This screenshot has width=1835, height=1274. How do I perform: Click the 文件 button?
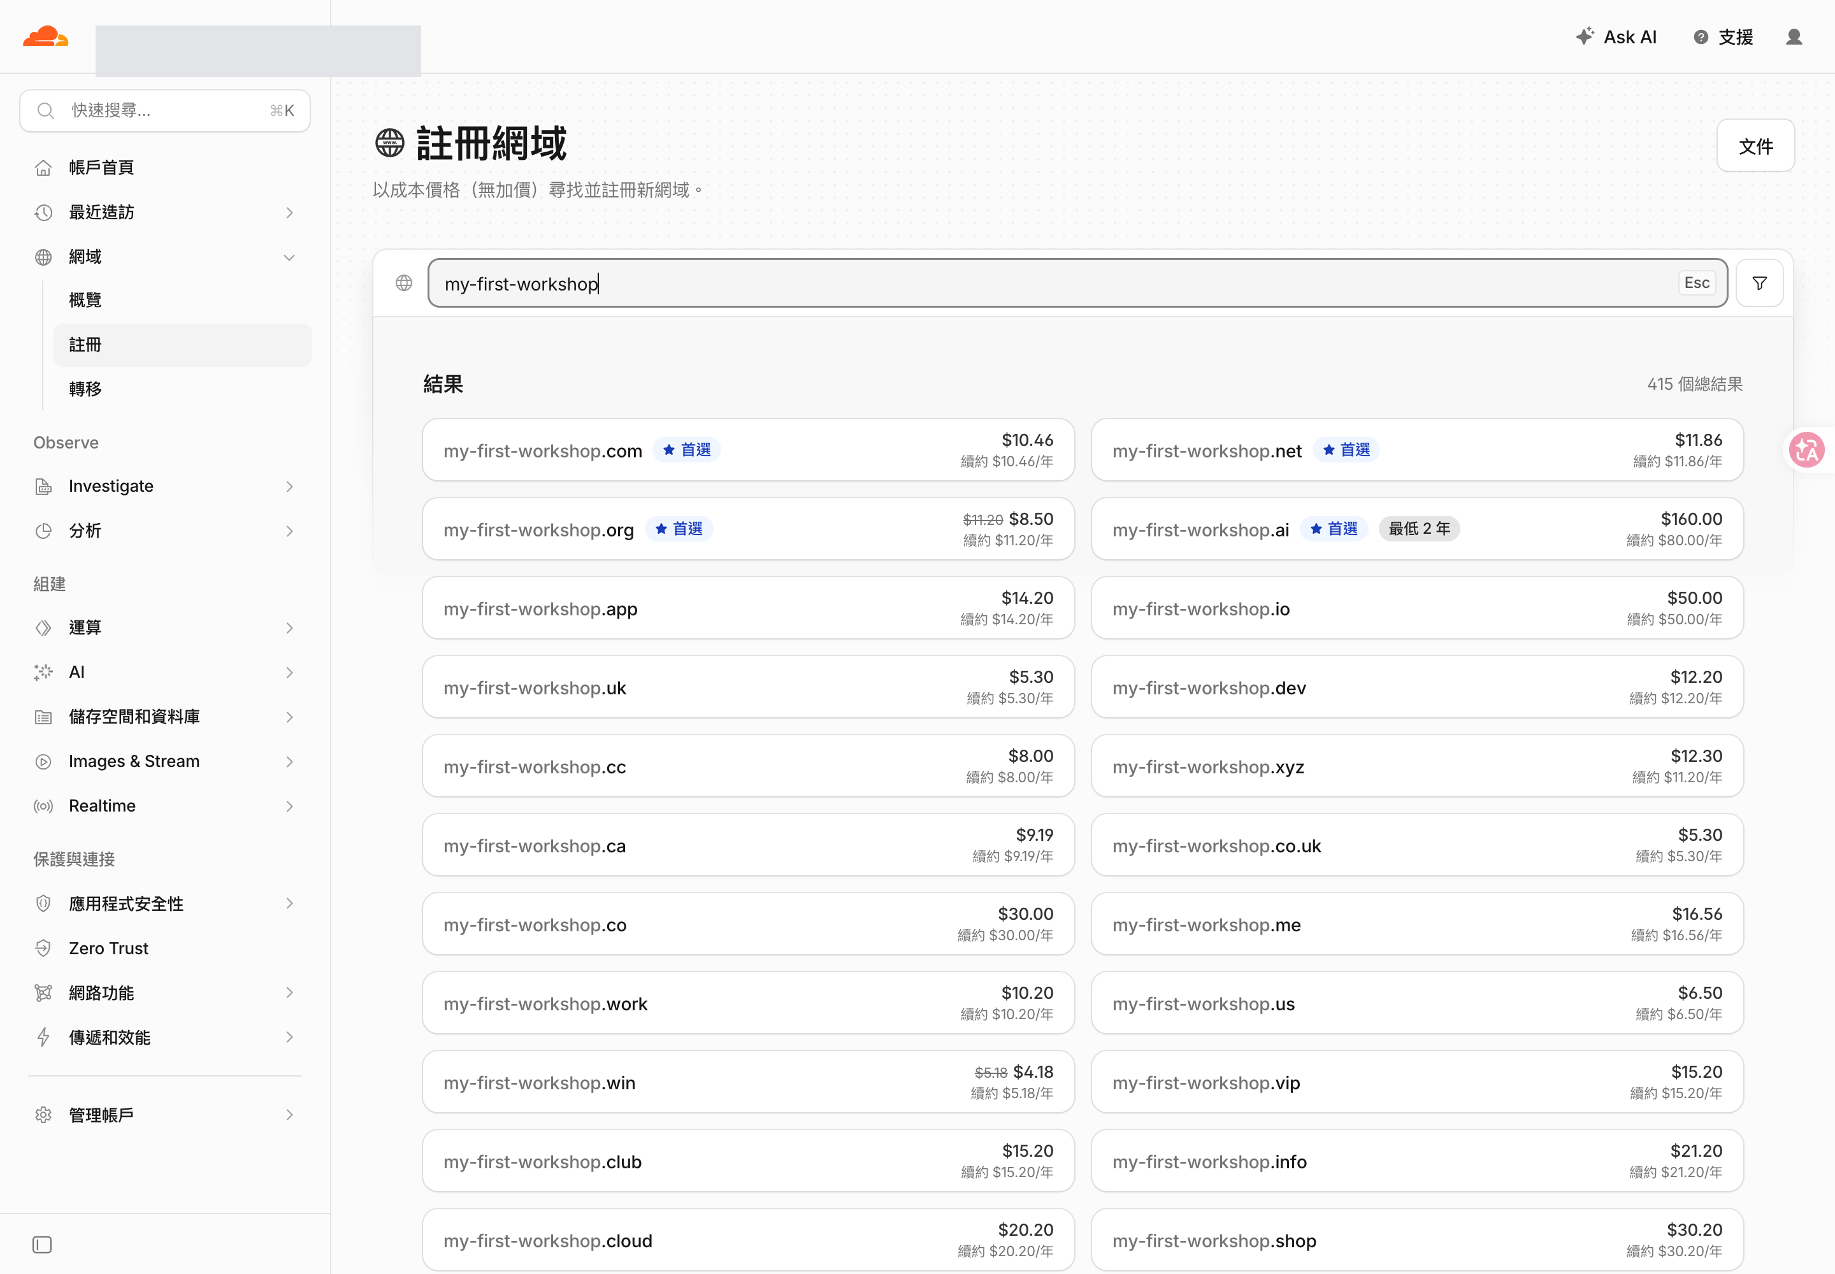click(x=1755, y=146)
